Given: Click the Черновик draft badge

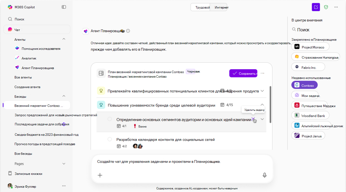Looking at the screenshot, I should (x=193, y=71).
